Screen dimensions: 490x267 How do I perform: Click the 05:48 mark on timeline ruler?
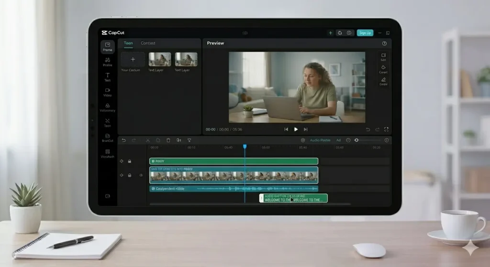[340, 148]
